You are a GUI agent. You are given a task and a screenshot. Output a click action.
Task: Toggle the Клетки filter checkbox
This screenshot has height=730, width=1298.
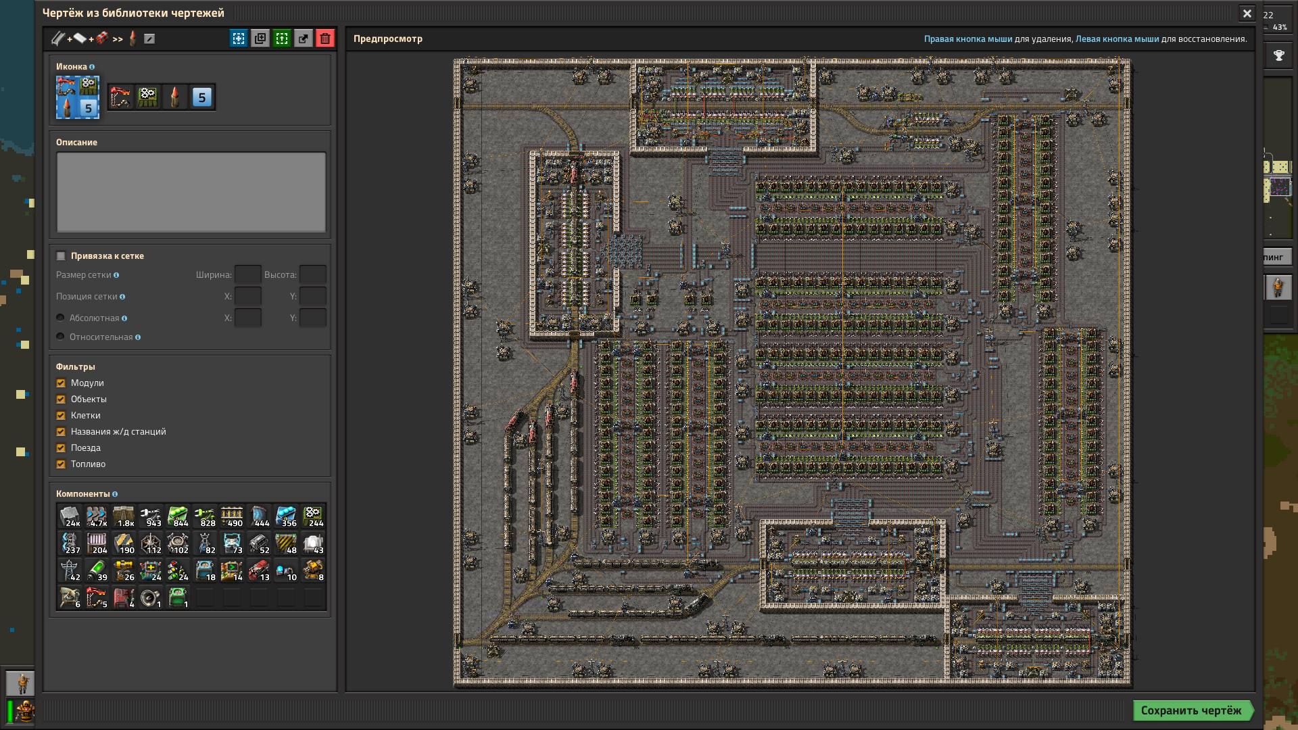61,416
